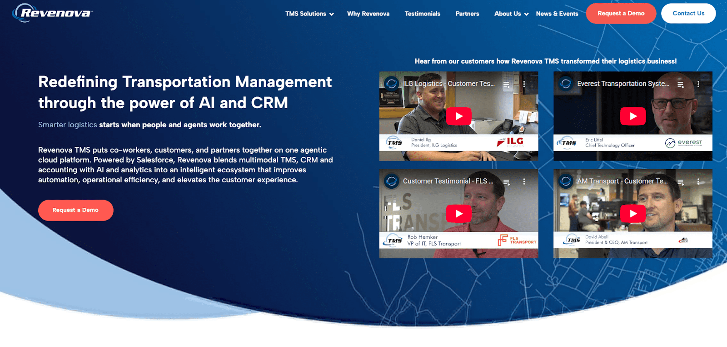Click Request a Demo in header
The height and width of the screenshot is (347, 727).
(x=621, y=13)
